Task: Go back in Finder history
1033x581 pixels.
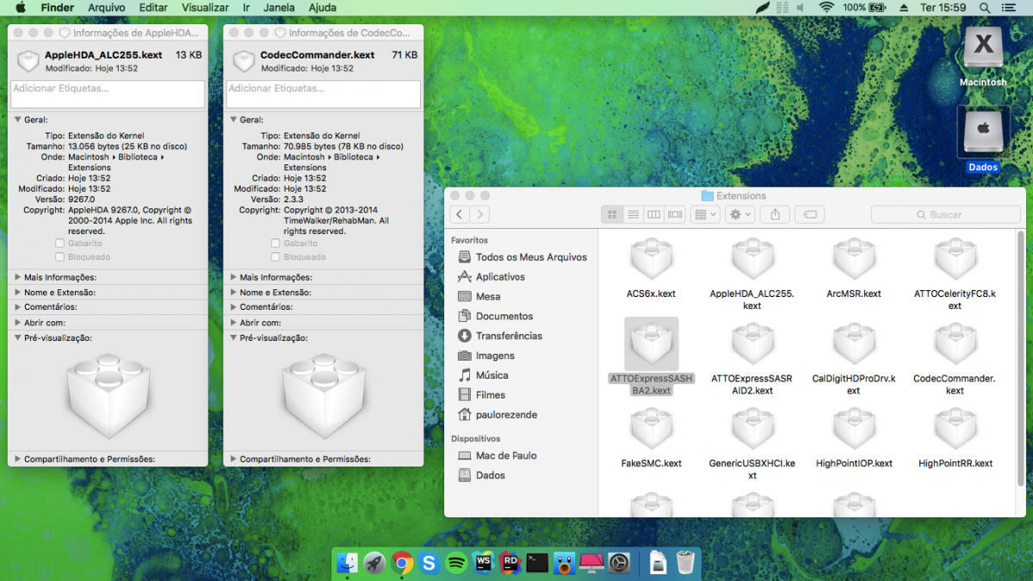Action: pos(460,214)
